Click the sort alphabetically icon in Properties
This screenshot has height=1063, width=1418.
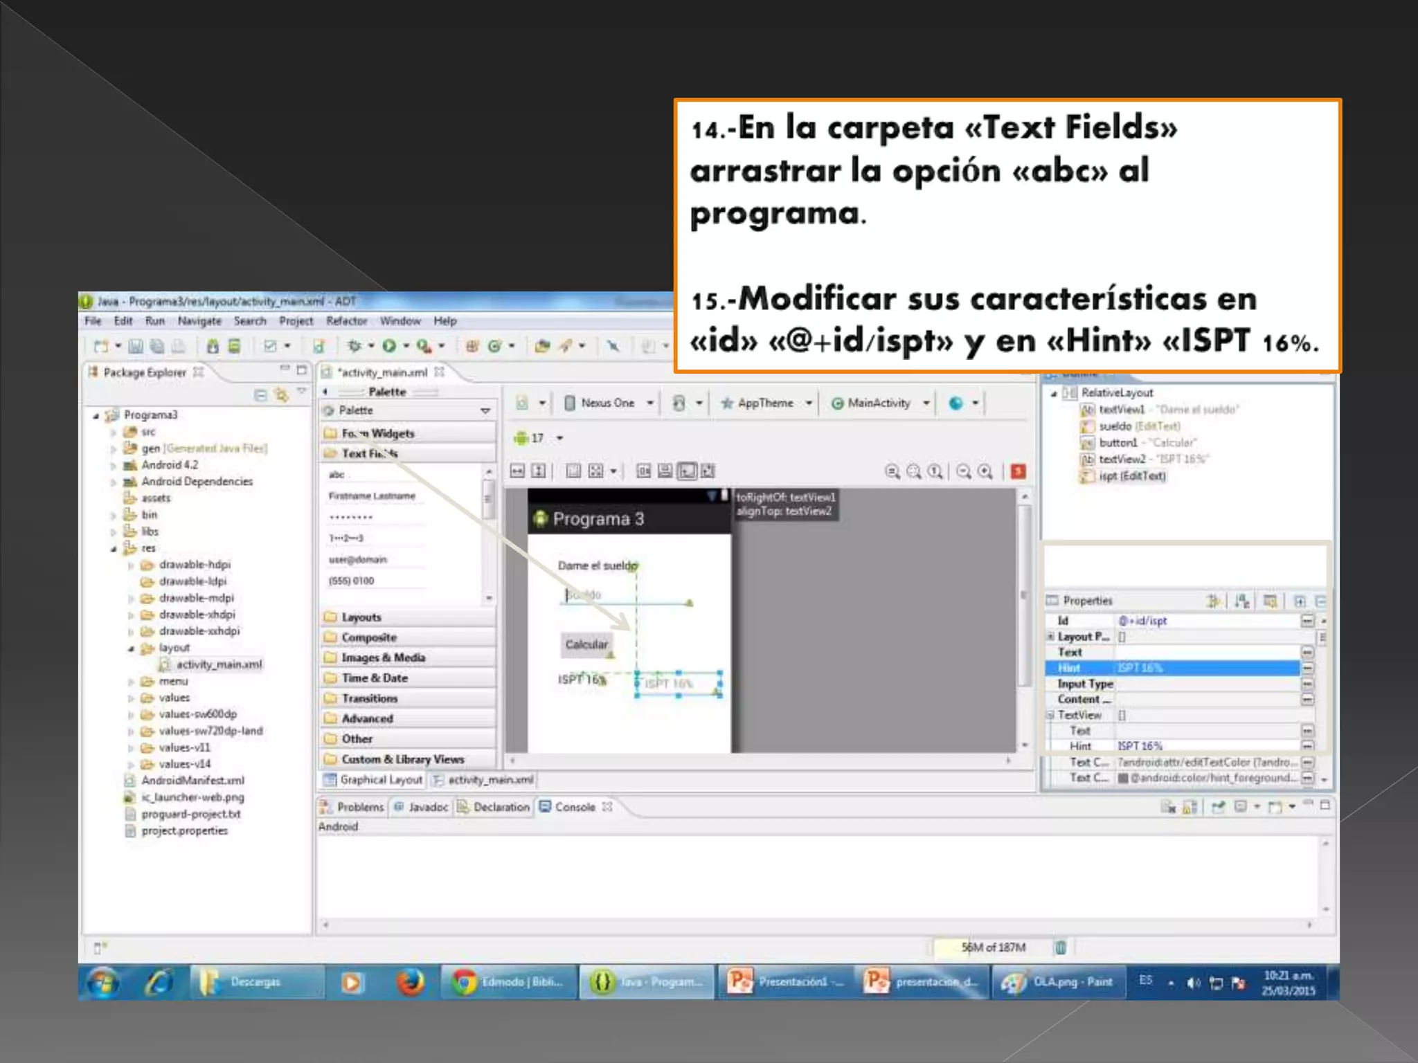click(1242, 601)
